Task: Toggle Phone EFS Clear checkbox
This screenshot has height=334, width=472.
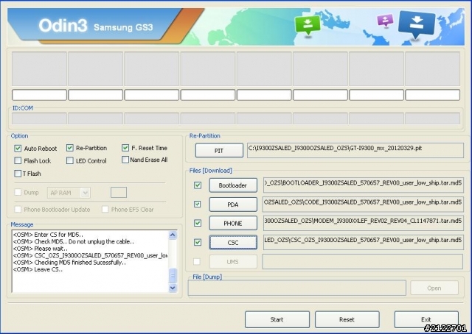Action: coord(105,209)
